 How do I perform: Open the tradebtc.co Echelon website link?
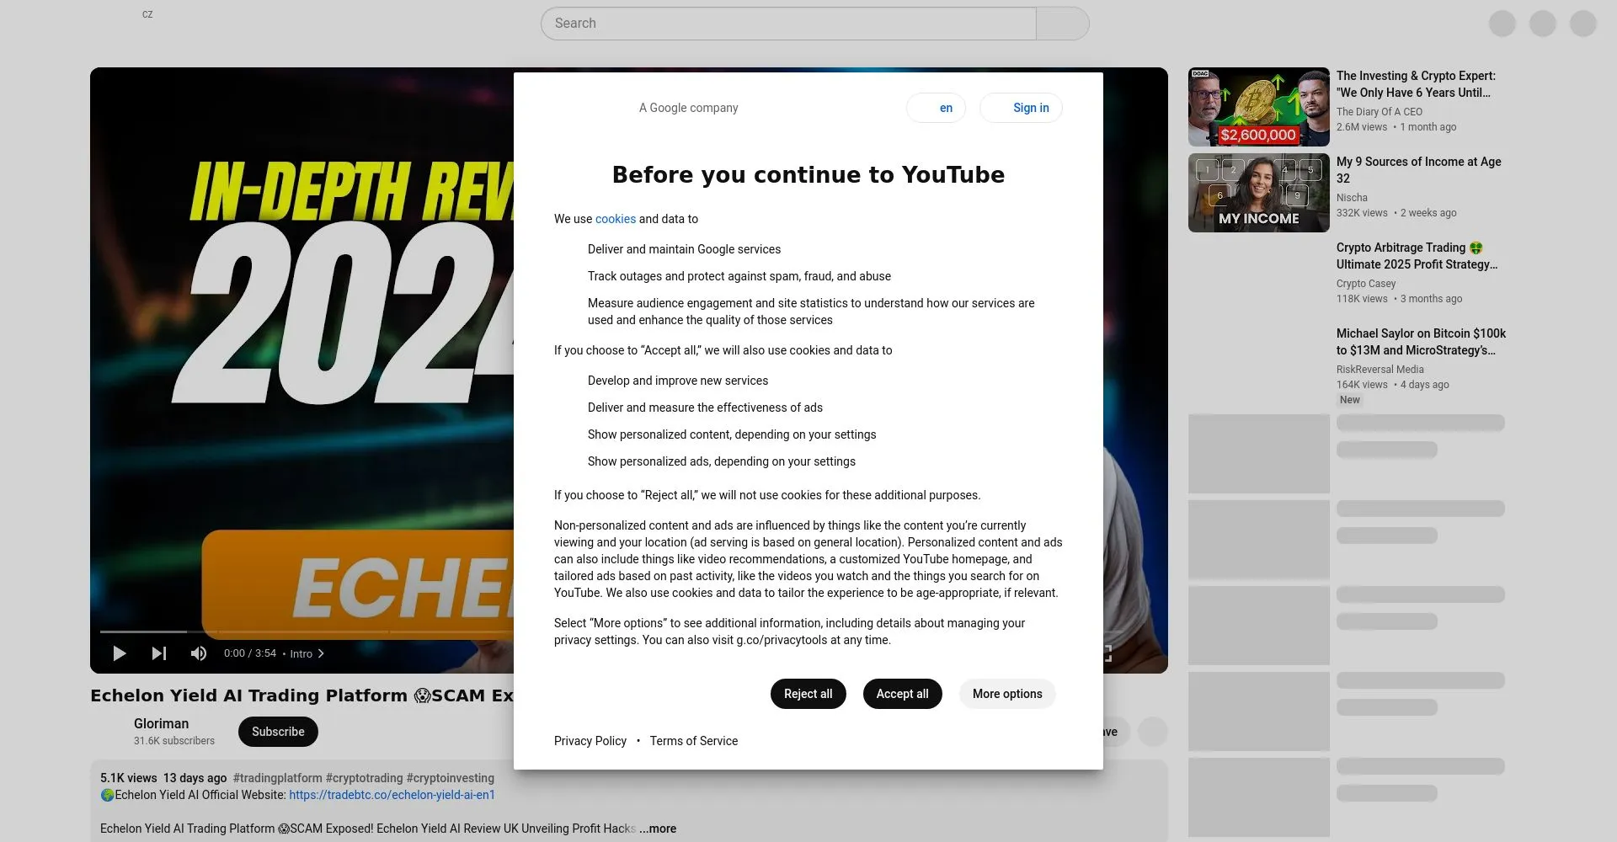[x=392, y=795]
